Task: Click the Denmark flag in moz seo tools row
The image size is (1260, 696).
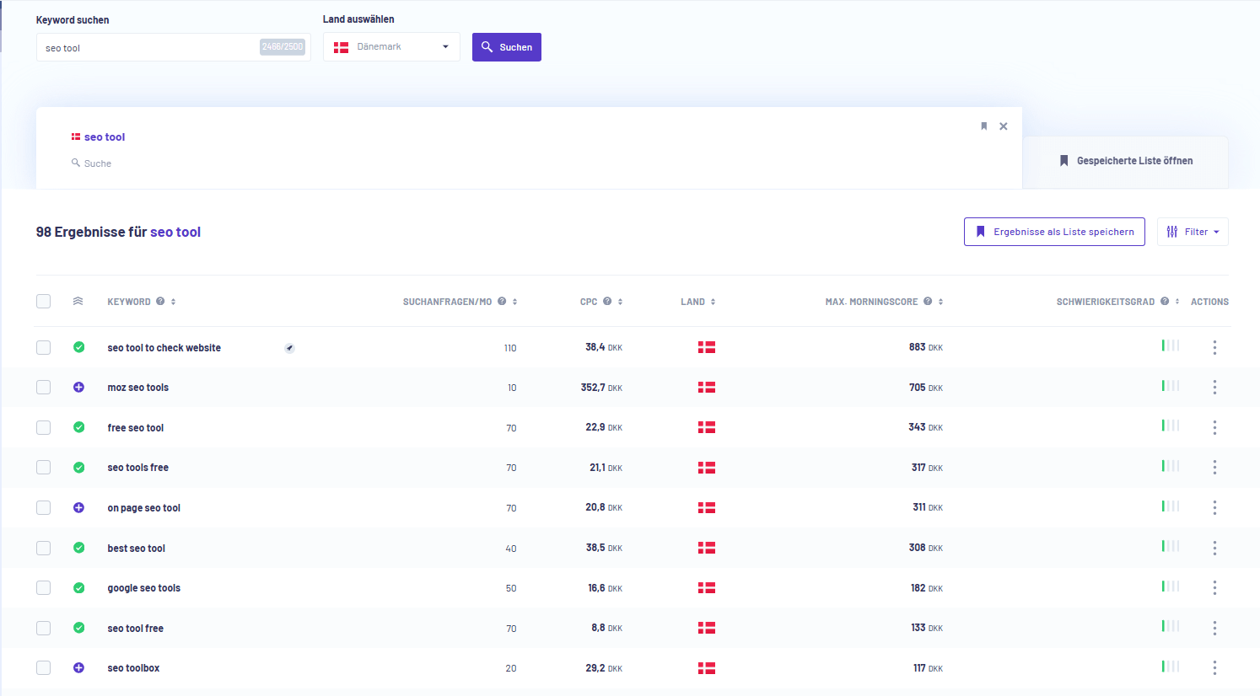Action: (x=707, y=388)
